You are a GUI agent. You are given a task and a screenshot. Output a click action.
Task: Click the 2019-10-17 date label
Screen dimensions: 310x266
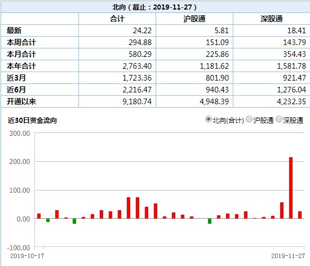tap(27, 256)
